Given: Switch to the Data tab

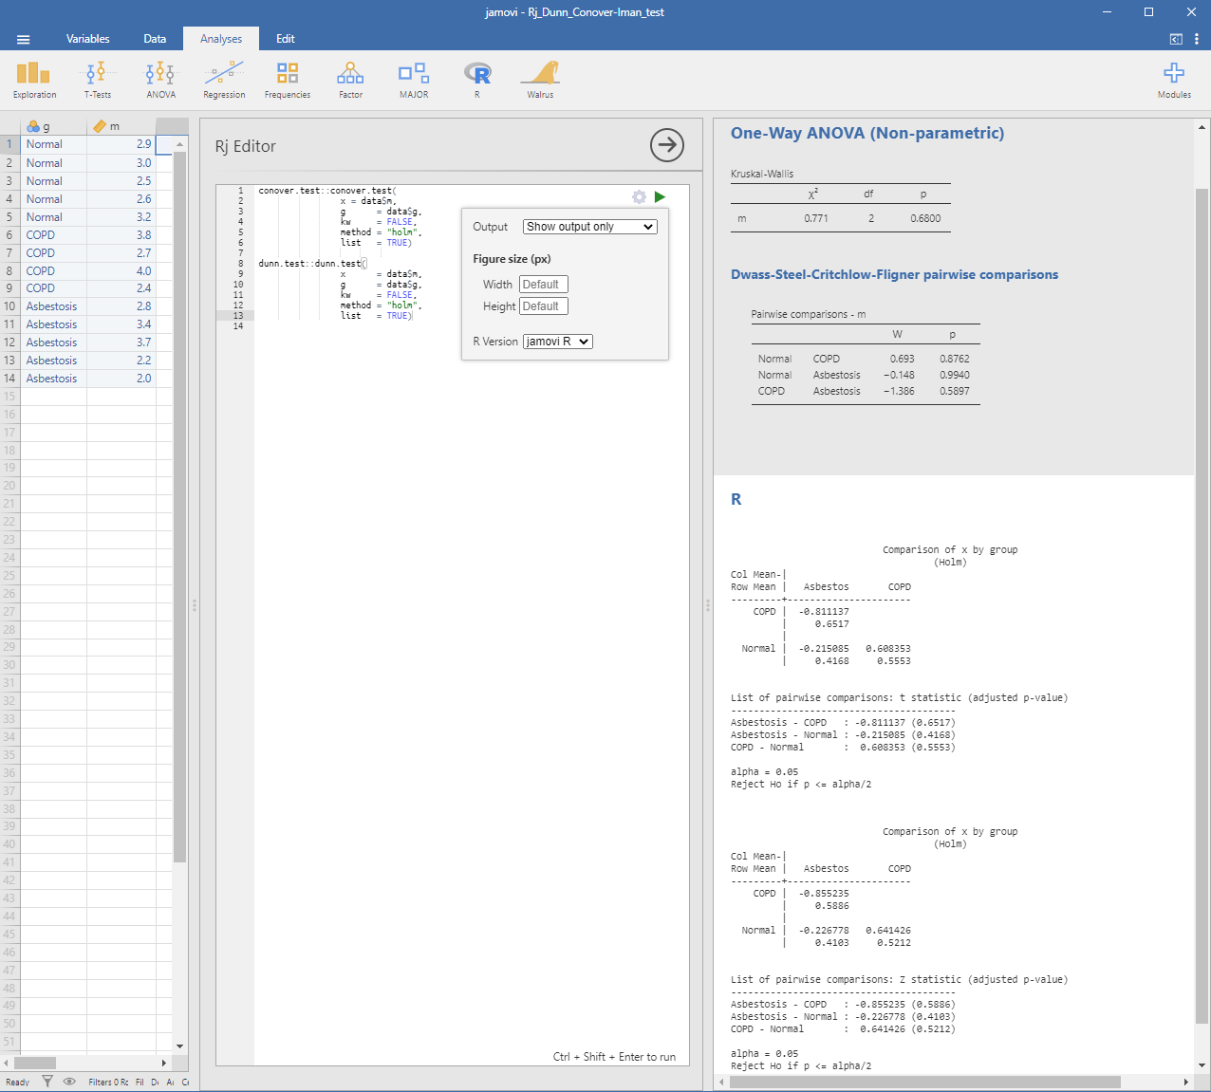Looking at the screenshot, I should click(155, 39).
